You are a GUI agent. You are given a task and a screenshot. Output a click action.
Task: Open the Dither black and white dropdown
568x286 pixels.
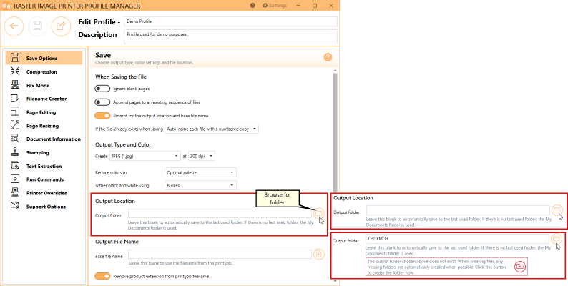coord(200,185)
